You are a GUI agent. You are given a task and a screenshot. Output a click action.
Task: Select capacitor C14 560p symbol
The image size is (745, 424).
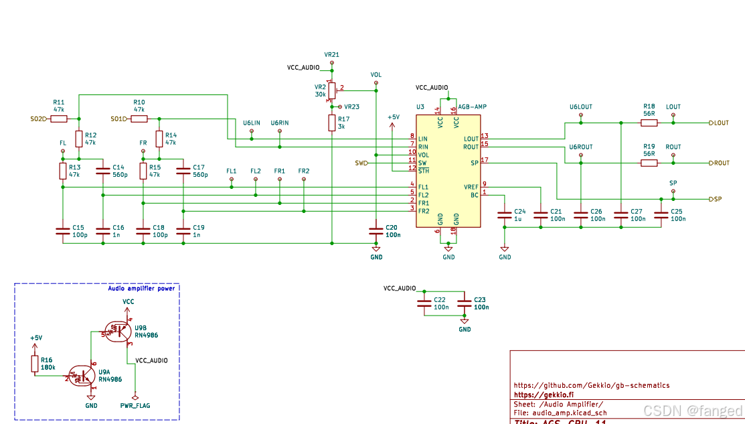click(103, 171)
